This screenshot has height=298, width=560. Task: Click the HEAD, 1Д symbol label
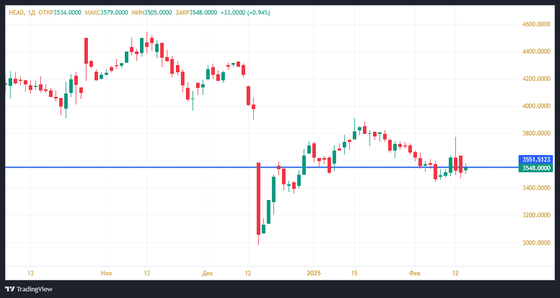20,12
